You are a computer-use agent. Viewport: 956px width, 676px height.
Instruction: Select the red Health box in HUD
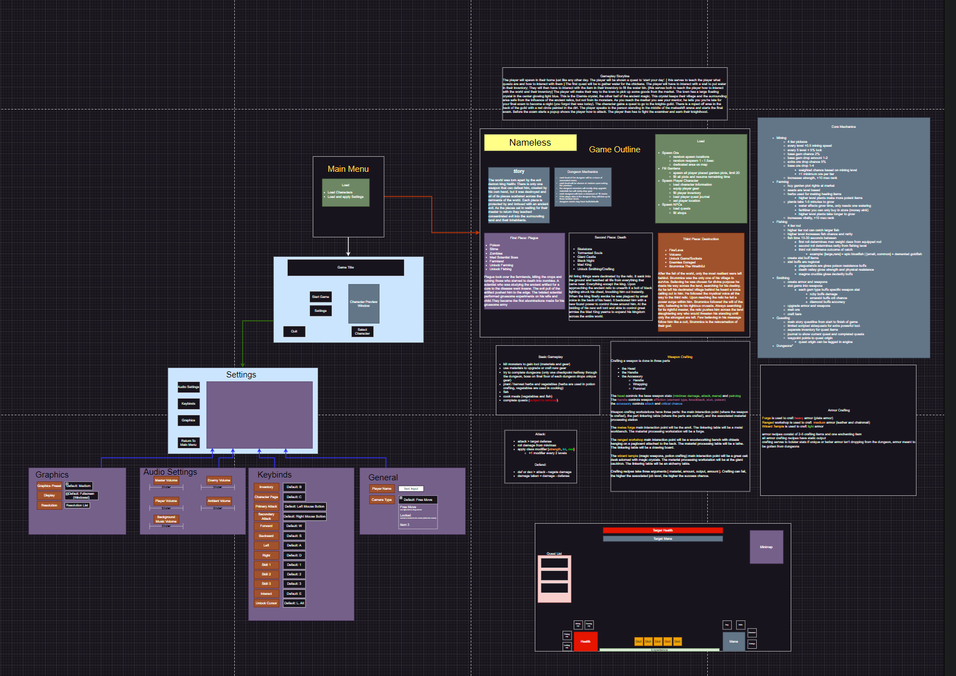pos(585,642)
